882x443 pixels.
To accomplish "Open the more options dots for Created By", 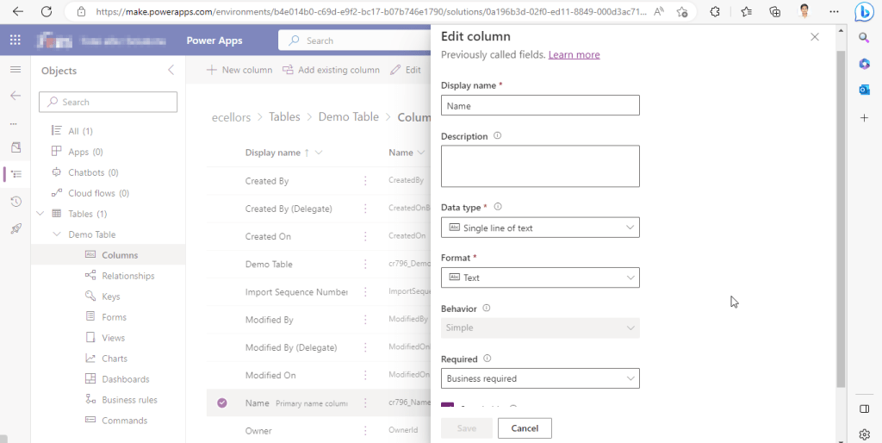I will (x=365, y=181).
